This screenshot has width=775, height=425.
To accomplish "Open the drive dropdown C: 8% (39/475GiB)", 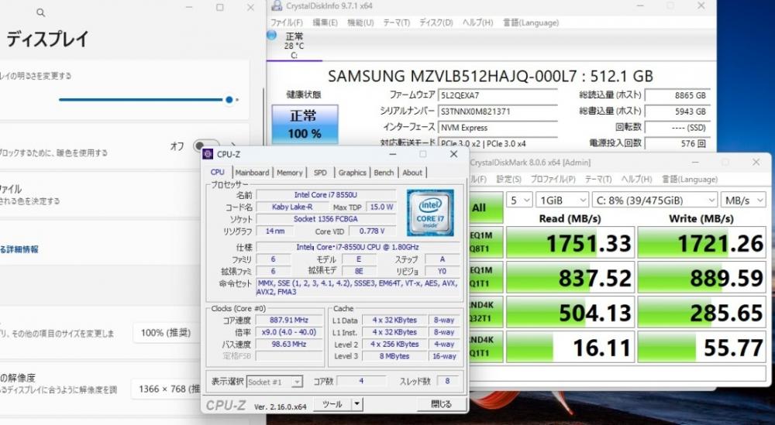I will pos(654,201).
